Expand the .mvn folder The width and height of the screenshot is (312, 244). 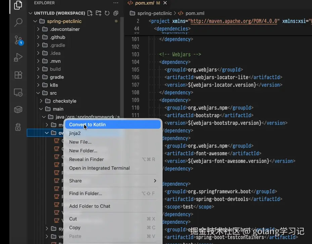coord(38,61)
